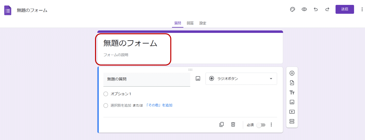Insert image into the question title
The width and height of the screenshot is (365, 140).
[x=198, y=79]
